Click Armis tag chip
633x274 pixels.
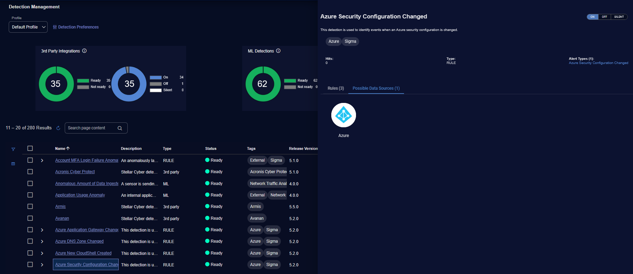click(x=255, y=207)
